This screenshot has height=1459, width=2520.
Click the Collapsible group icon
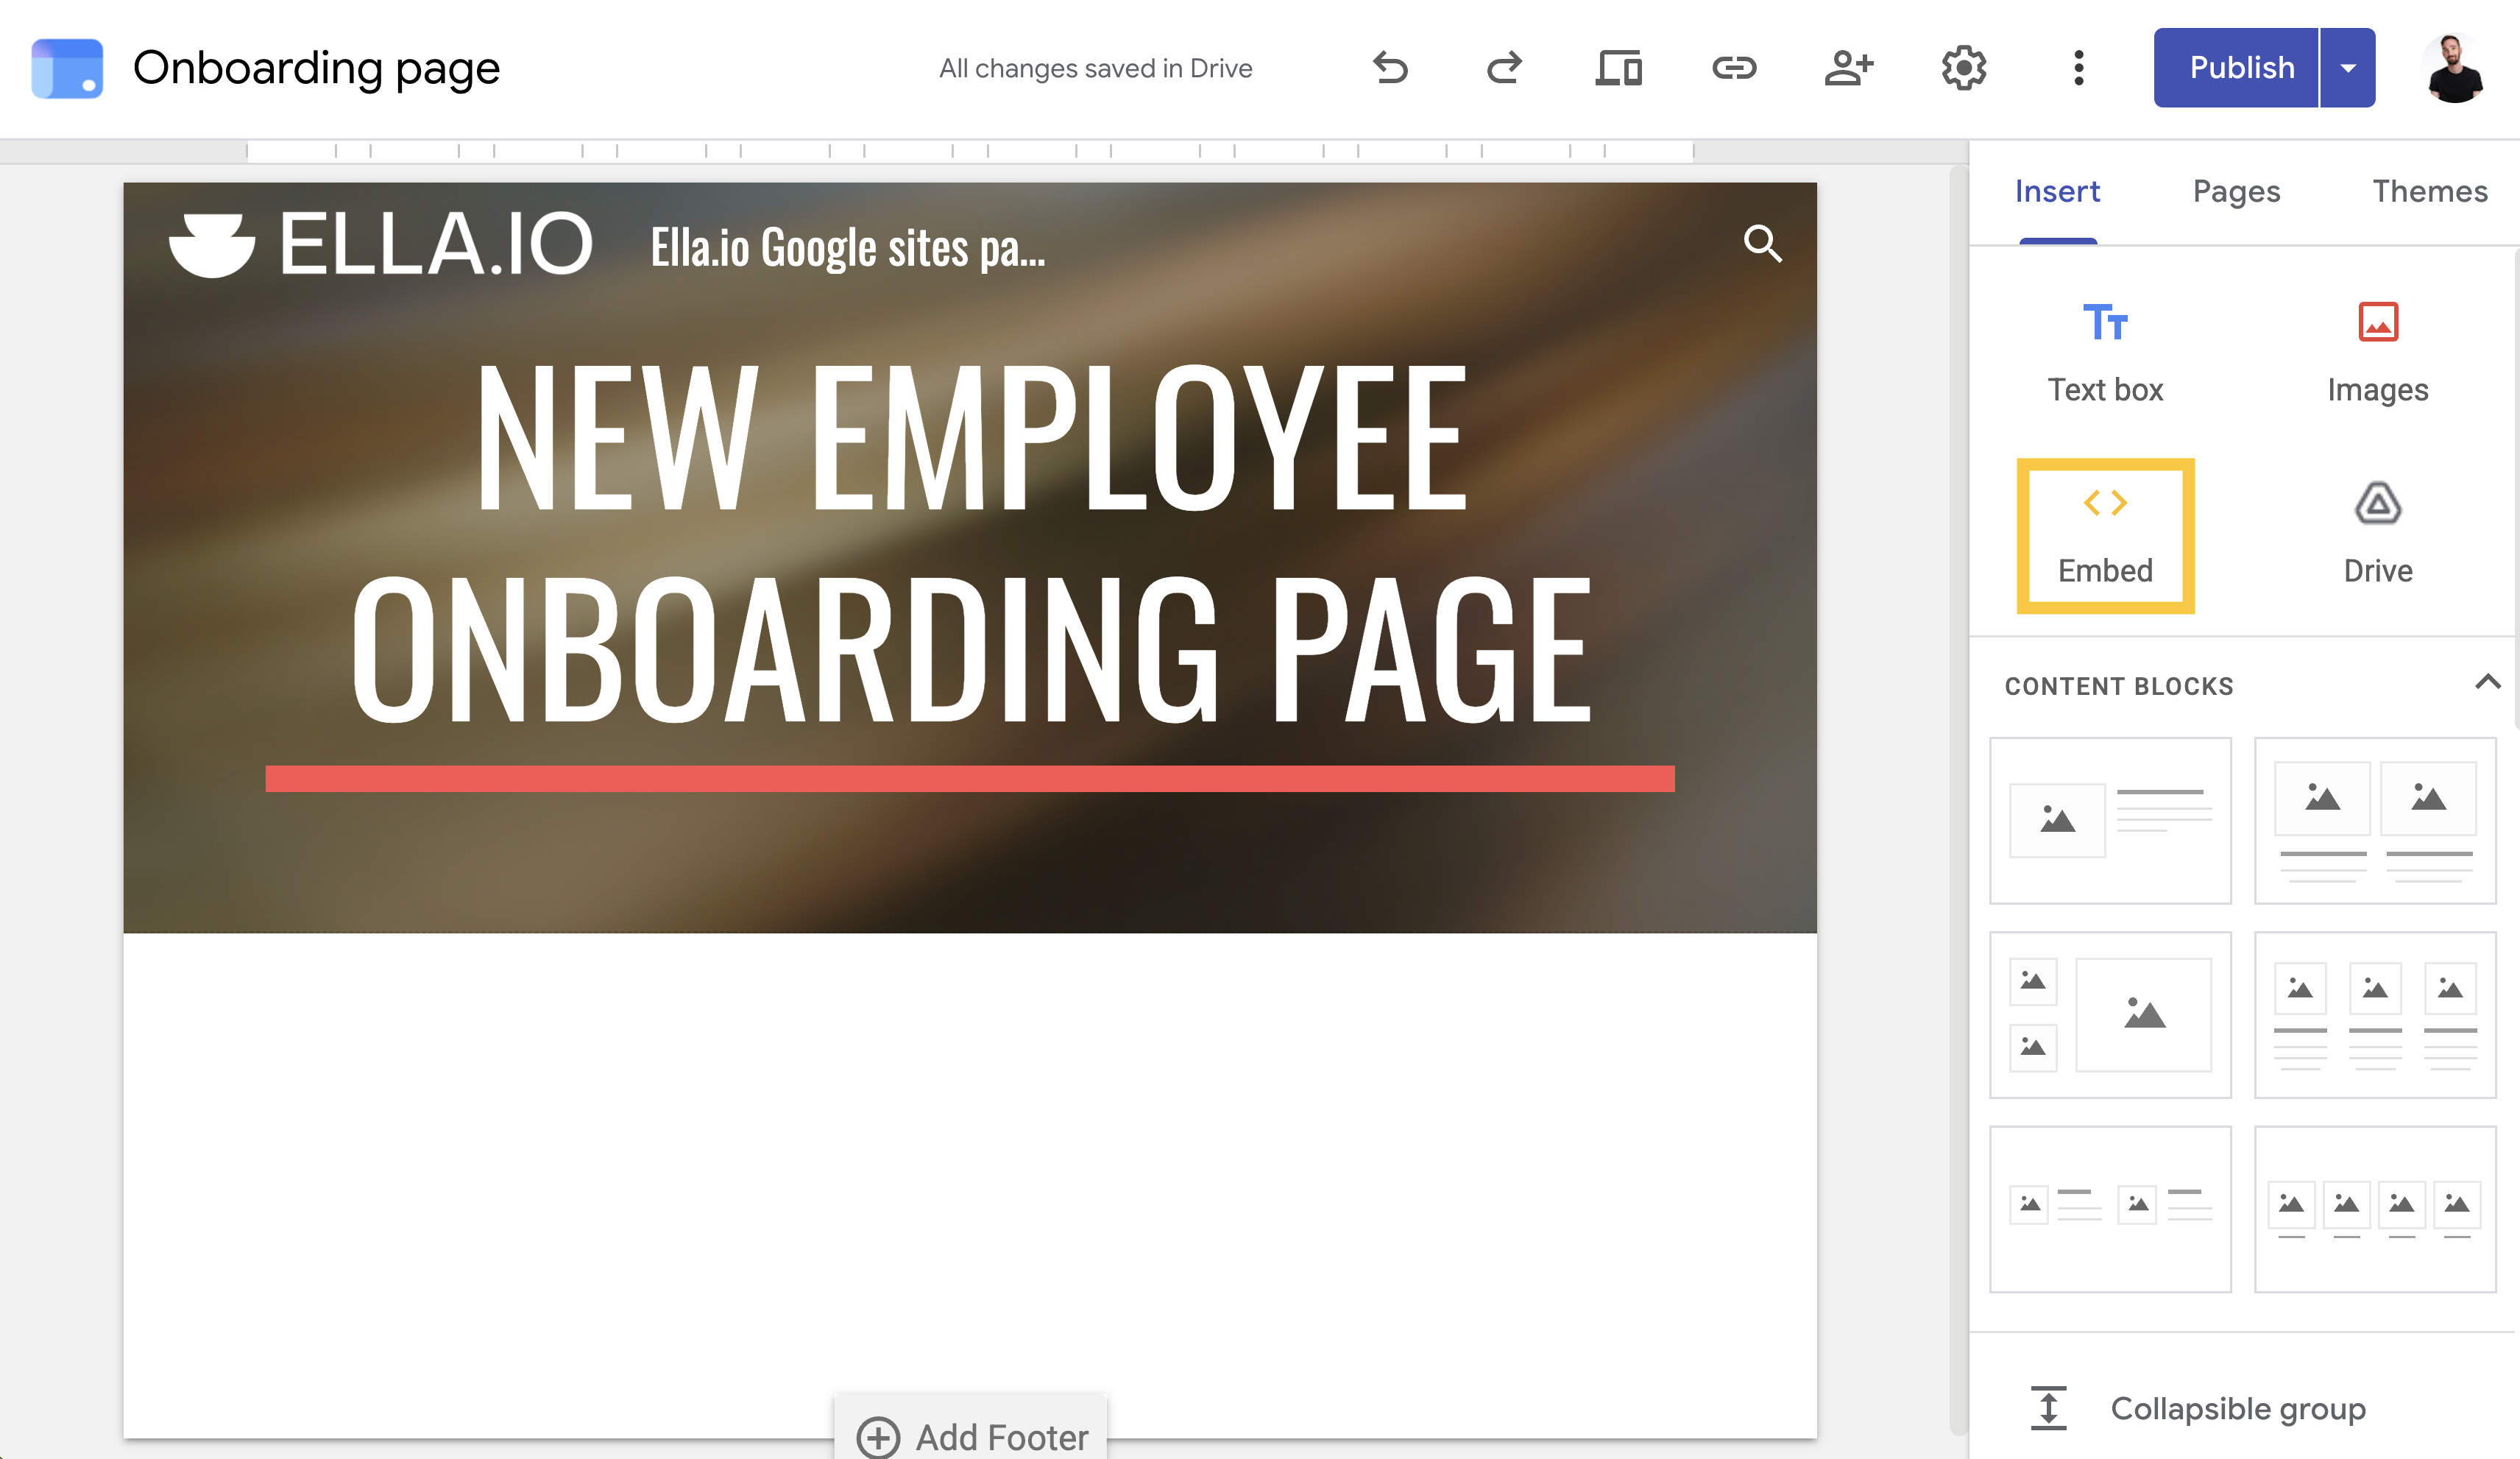(x=2048, y=1408)
